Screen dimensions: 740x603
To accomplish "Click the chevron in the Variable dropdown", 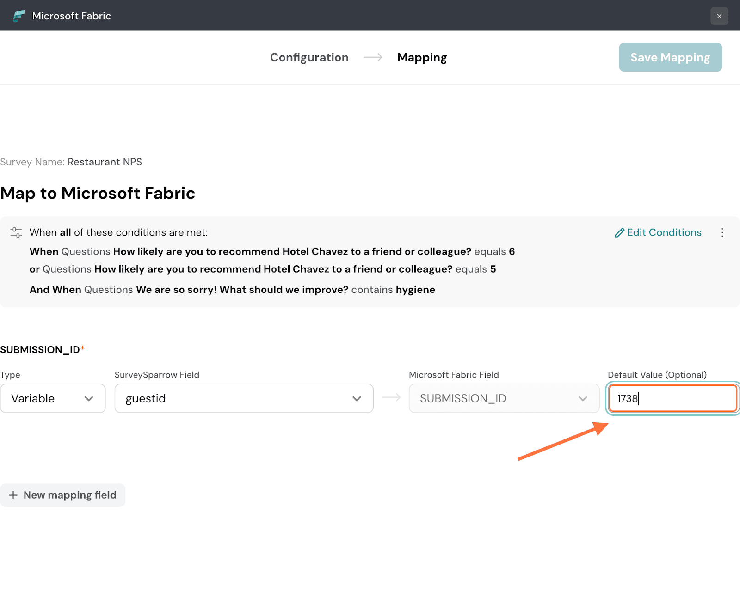I will point(89,399).
